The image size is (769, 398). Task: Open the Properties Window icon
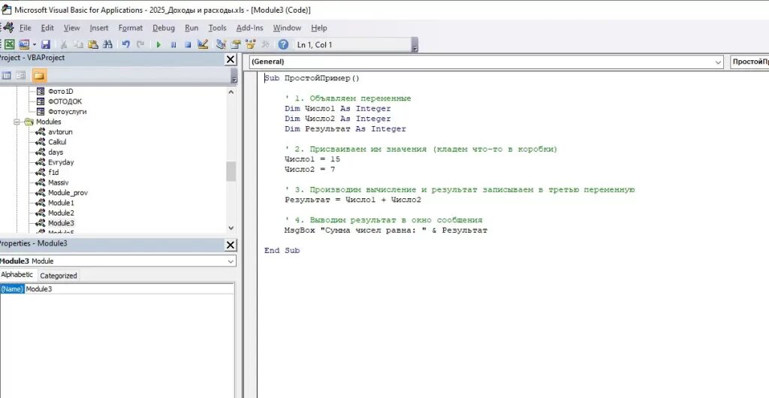[236, 44]
